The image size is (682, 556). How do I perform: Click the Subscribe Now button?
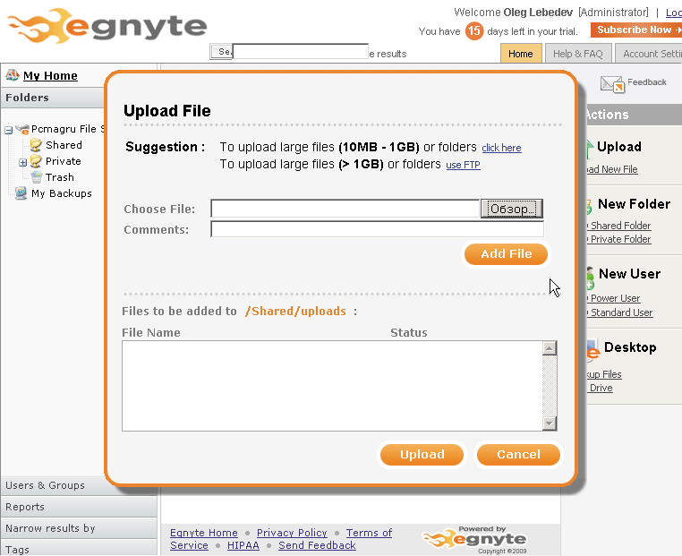tap(636, 30)
